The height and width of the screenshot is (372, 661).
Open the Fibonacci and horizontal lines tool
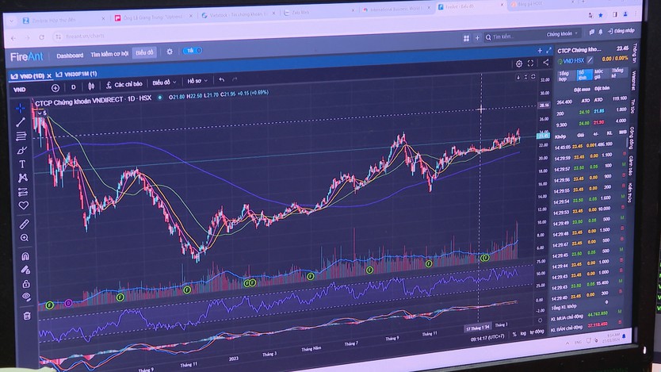[x=21, y=136]
